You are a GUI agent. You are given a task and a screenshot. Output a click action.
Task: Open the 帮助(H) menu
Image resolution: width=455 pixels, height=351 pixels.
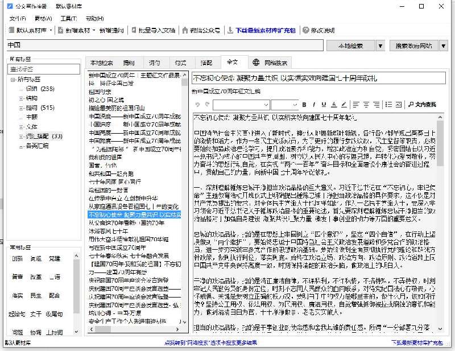94,19
